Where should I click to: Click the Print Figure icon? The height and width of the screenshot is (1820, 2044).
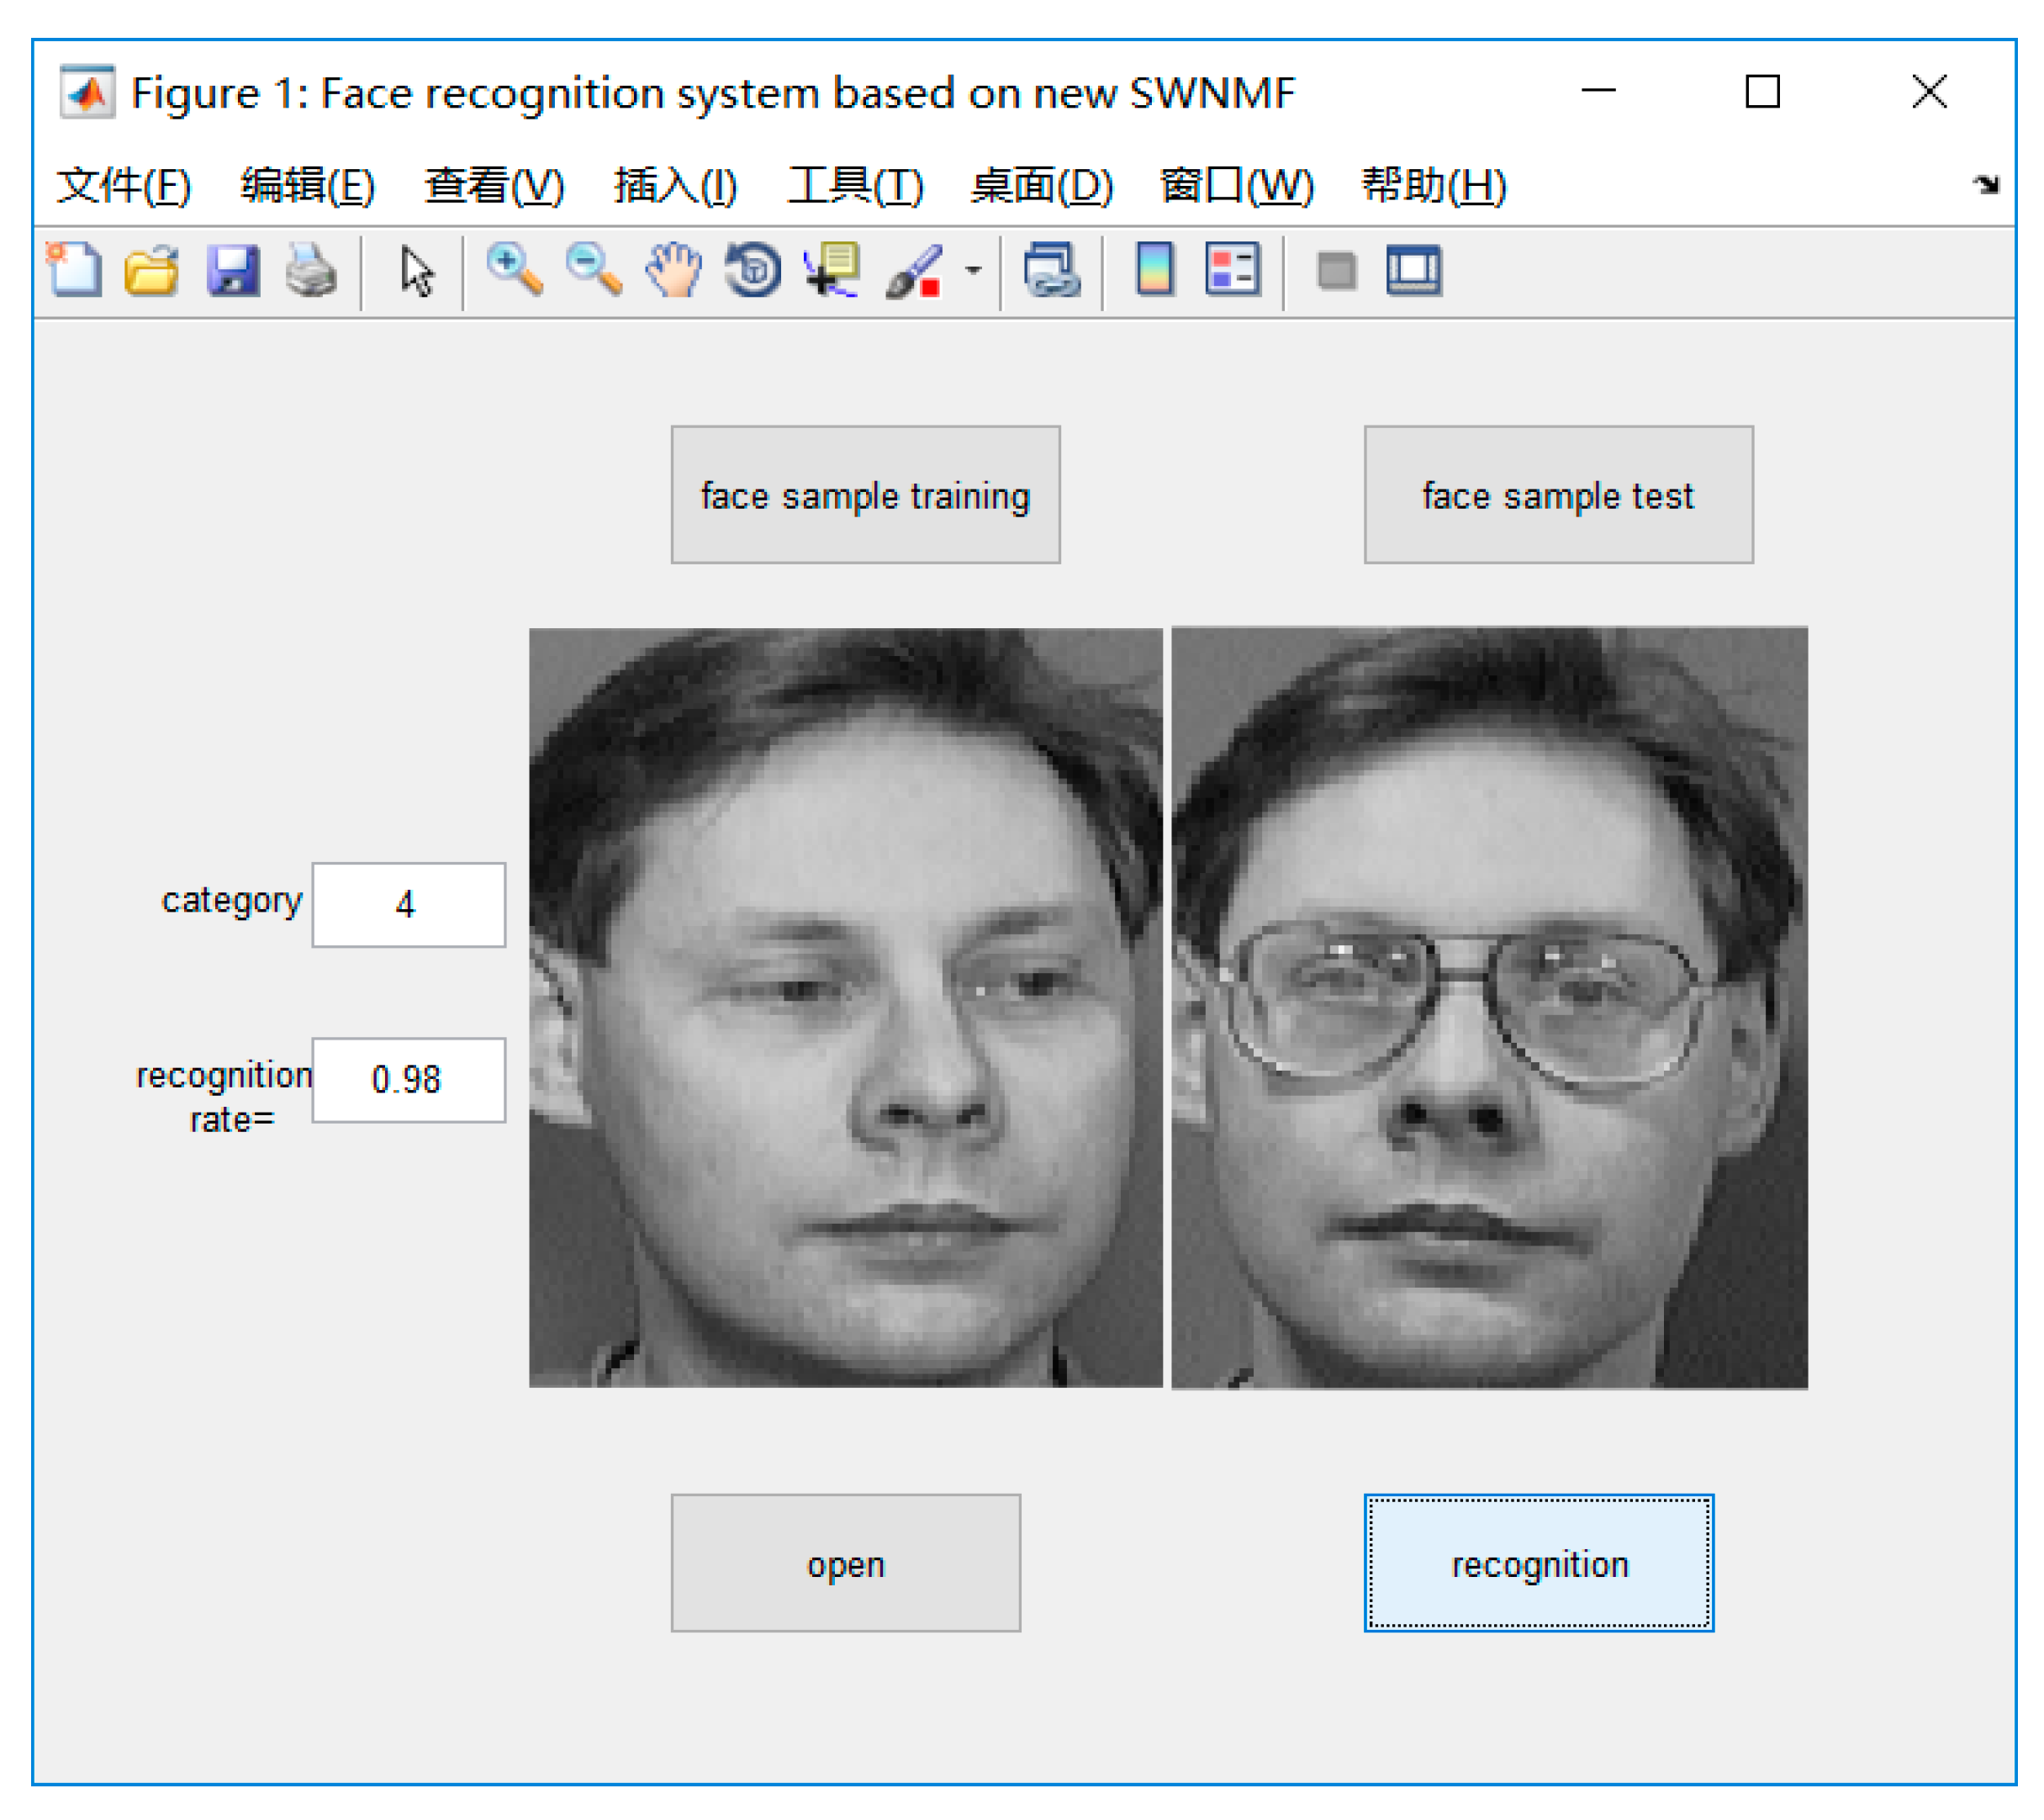tap(311, 271)
